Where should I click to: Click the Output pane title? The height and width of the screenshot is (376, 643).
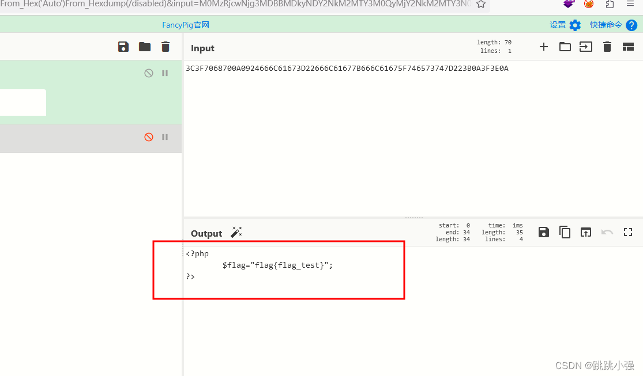click(206, 233)
